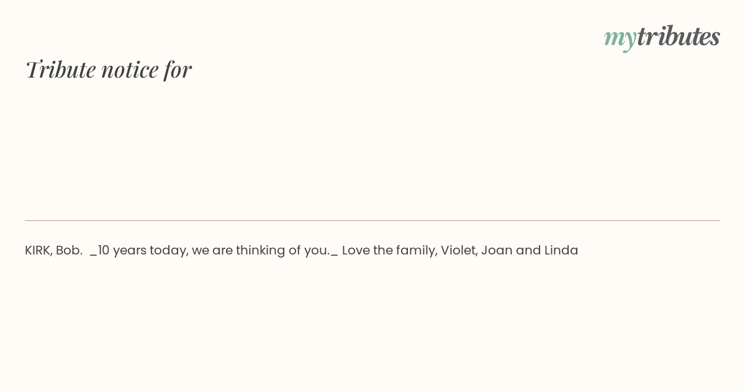Click the word "family" in the tribute
This screenshot has height=391, width=745.
pyautogui.click(x=417, y=250)
